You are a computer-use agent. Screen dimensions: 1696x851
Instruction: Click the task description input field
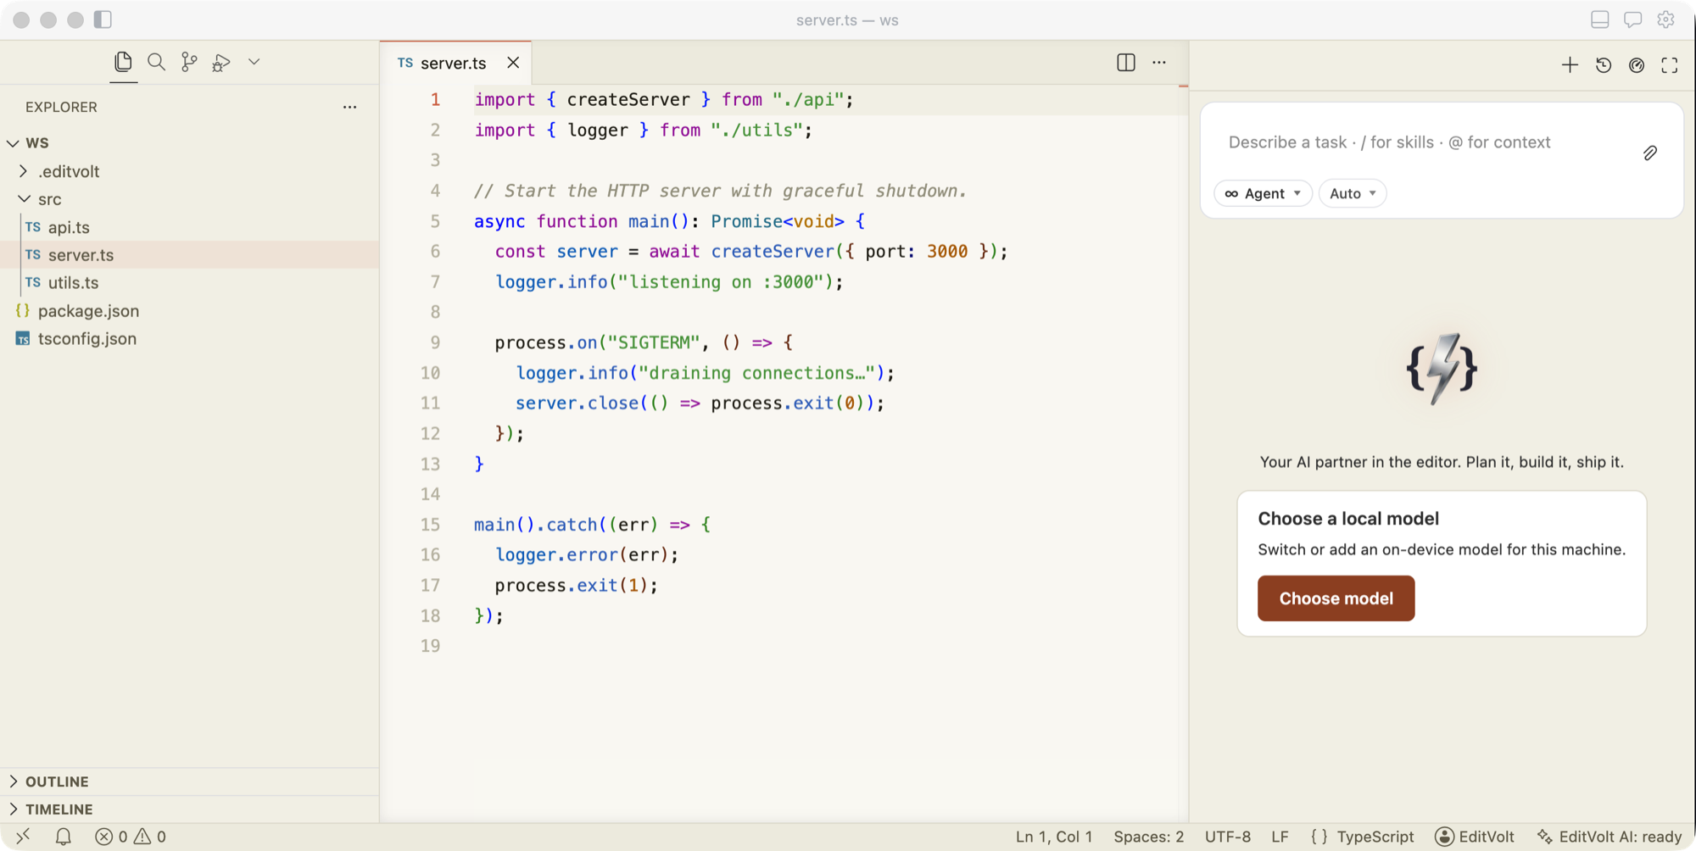coord(1425,142)
